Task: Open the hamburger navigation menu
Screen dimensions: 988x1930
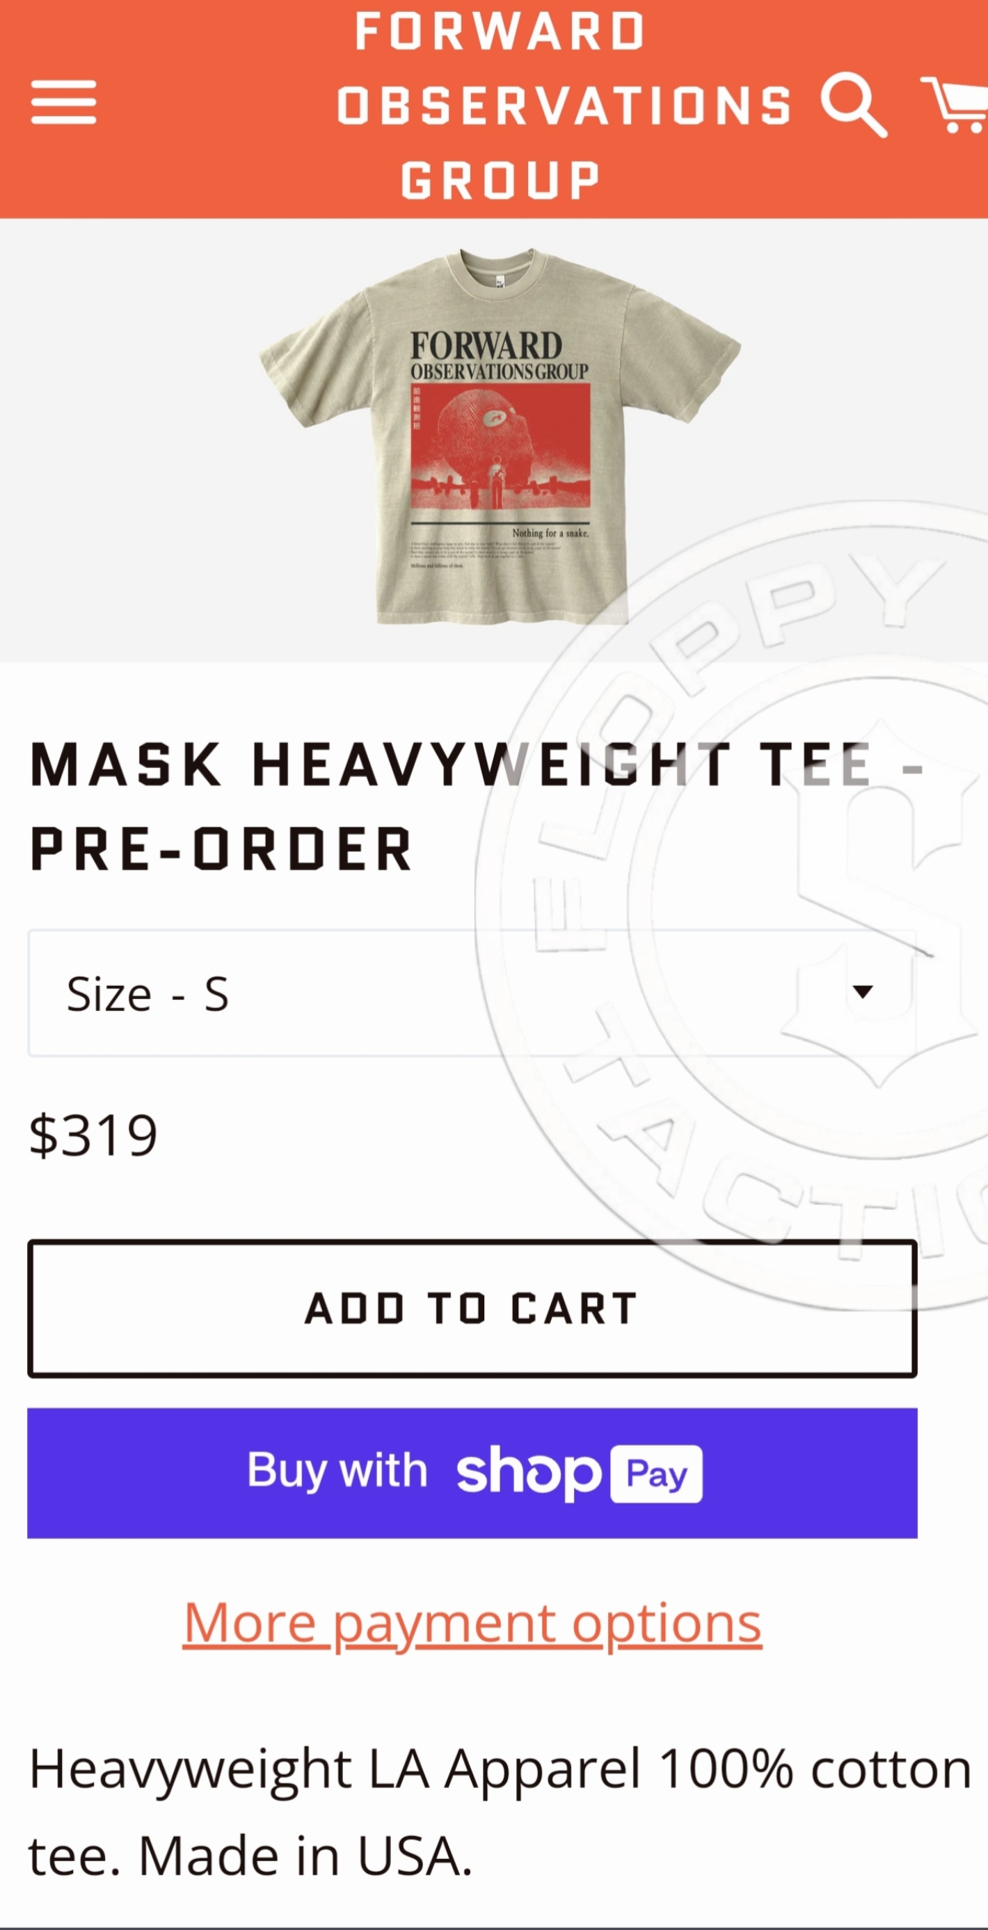Action: (x=64, y=102)
